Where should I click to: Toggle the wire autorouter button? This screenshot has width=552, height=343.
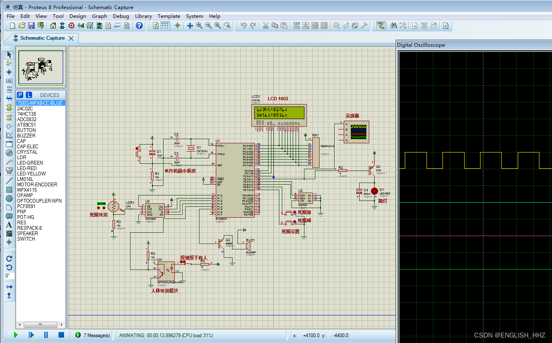click(x=381, y=26)
